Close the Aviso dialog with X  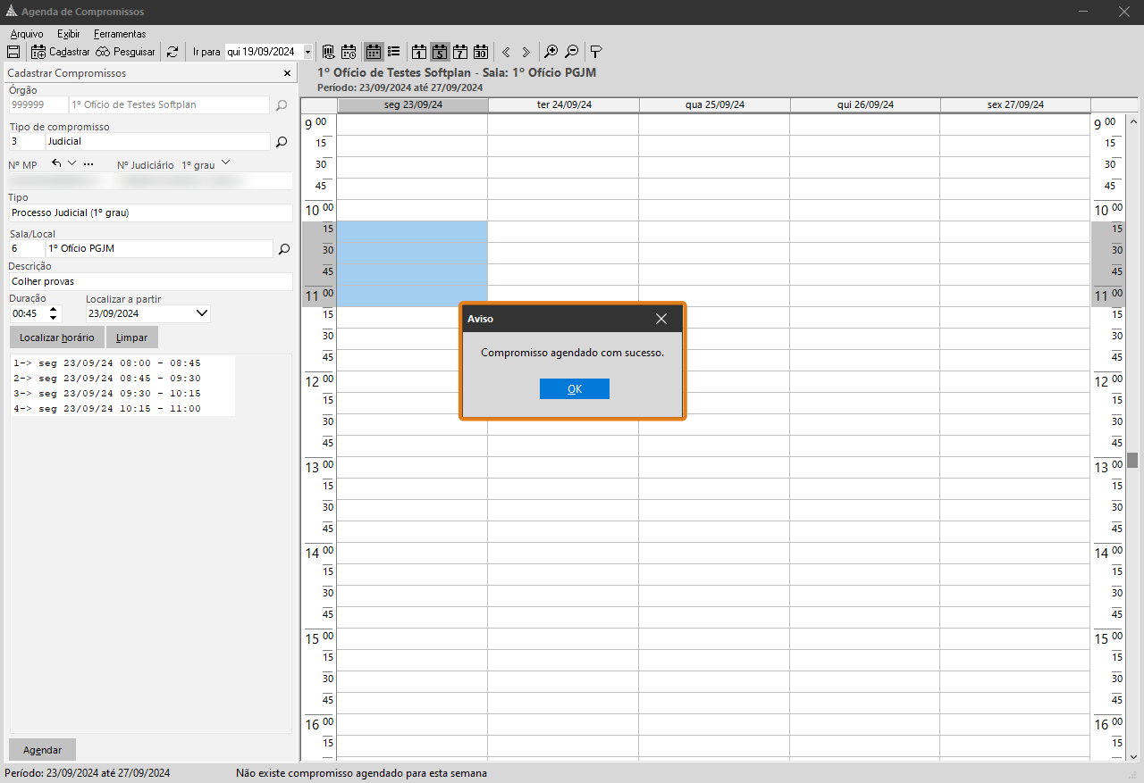pos(661,319)
